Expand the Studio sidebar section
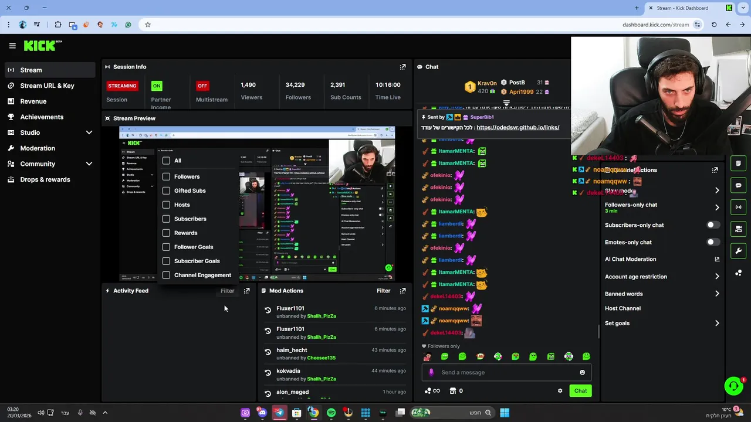This screenshot has height=422, width=751. click(x=89, y=132)
